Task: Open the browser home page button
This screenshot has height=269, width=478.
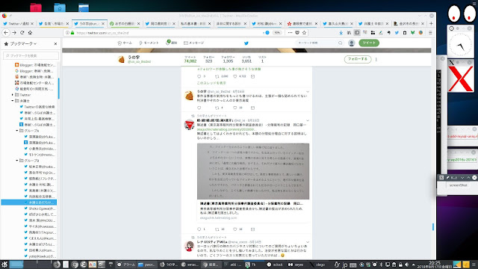Action: (x=30, y=33)
